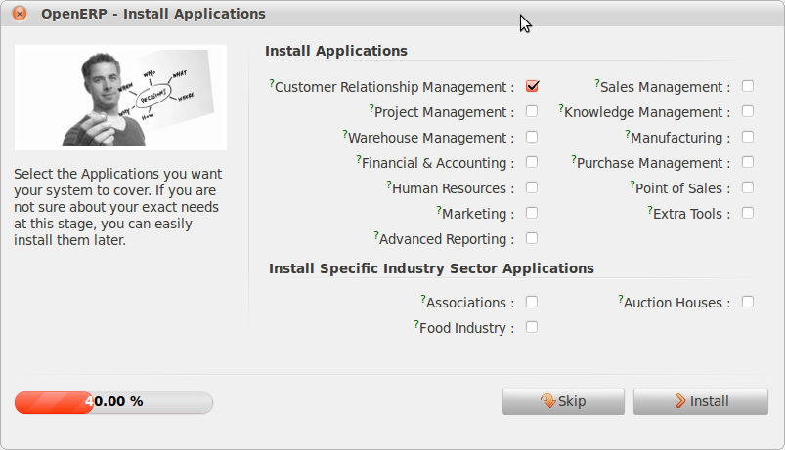Toggle the Financial & Accounting checkbox
Image resolution: width=785 pixels, height=450 pixels.
pyautogui.click(x=532, y=162)
